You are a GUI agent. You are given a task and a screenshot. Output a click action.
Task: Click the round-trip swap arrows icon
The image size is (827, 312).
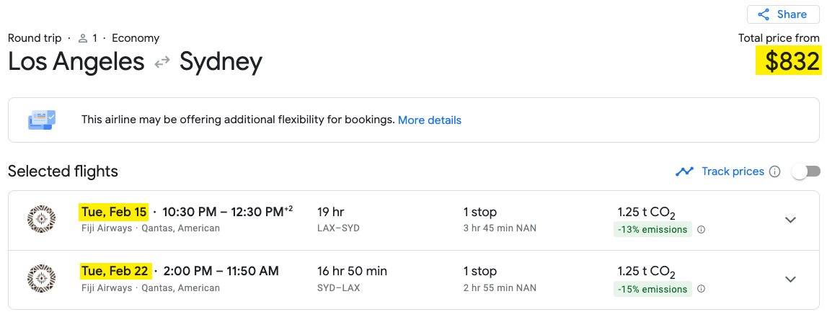[162, 62]
